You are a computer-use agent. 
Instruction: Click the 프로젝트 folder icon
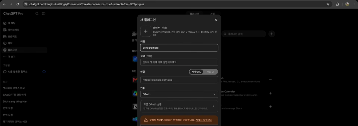(5, 37)
